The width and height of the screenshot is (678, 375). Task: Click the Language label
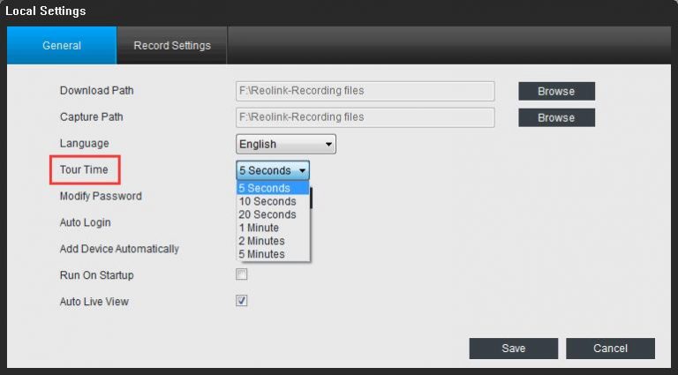tap(85, 144)
